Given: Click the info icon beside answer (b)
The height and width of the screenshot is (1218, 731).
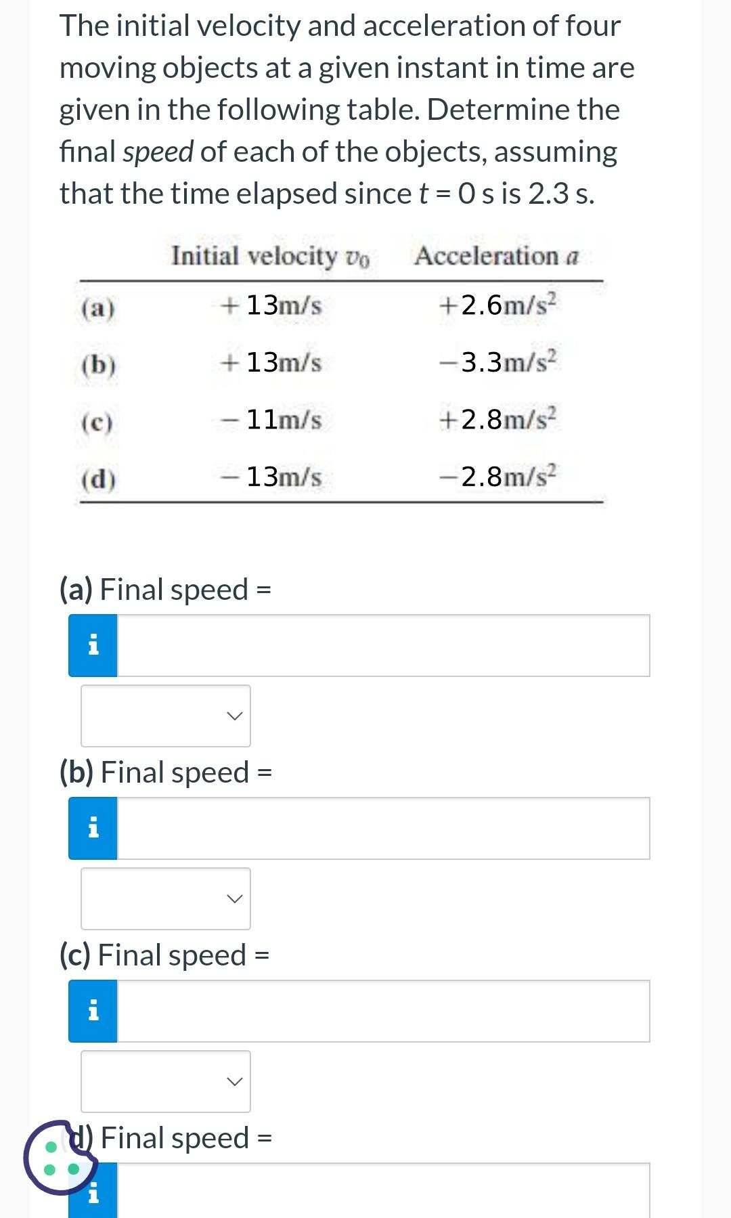Looking at the screenshot, I should 93,827.
